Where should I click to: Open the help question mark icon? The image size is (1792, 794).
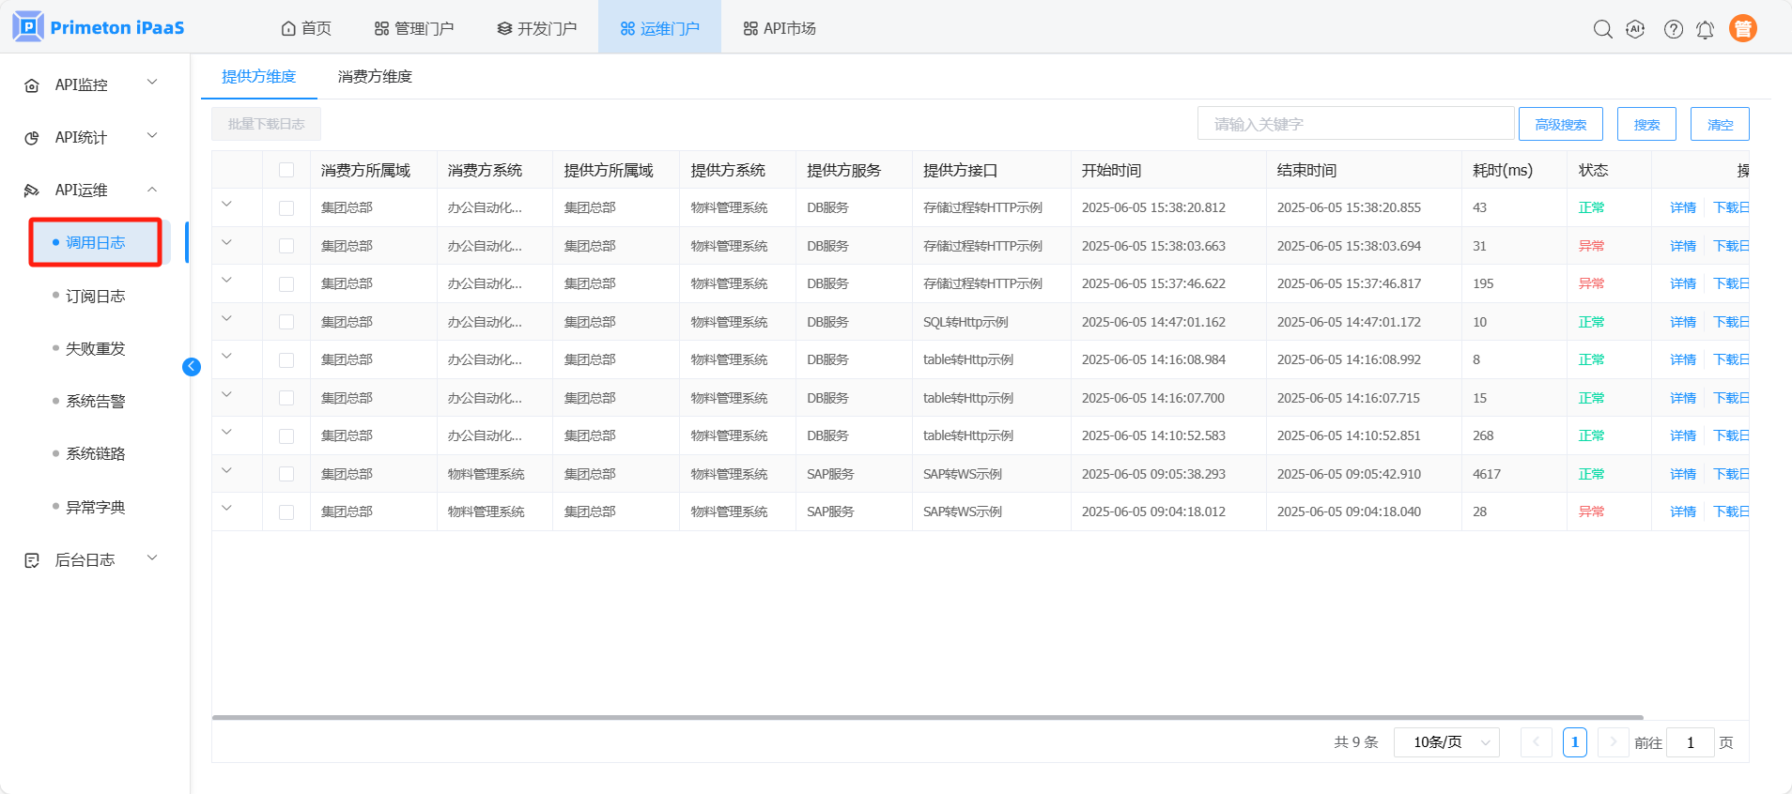click(x=1673, y=29)
